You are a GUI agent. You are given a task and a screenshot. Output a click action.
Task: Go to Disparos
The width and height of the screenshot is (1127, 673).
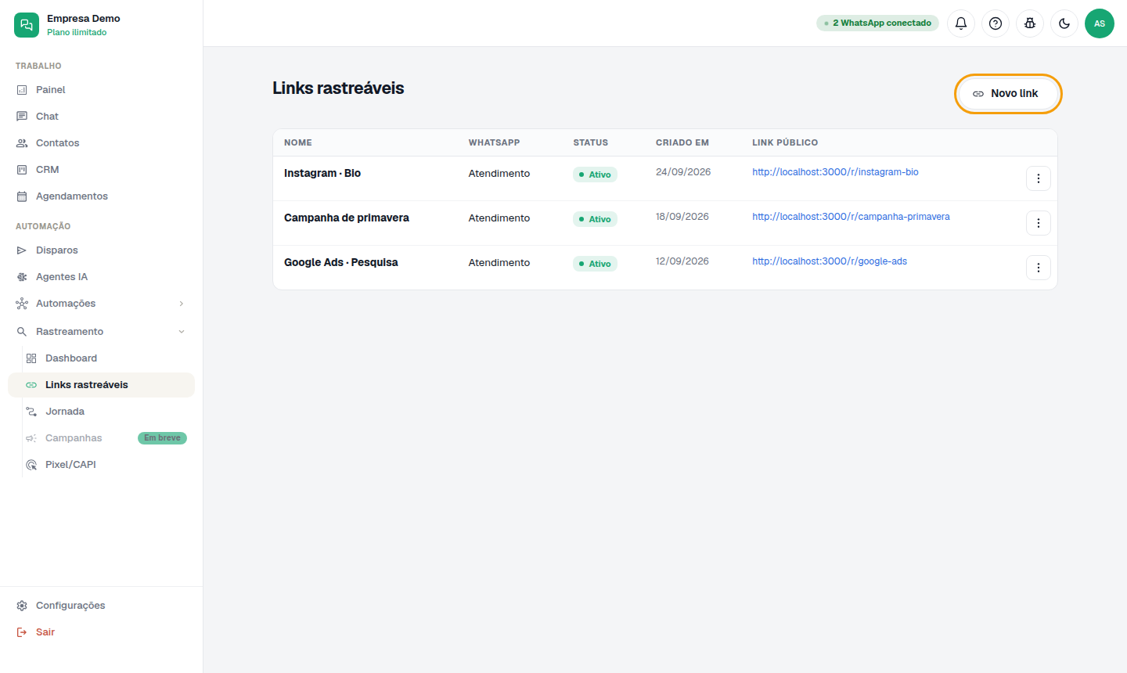tap(101, 250)
